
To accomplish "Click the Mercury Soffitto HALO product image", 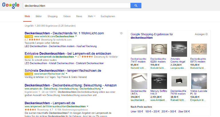I will pos(159,81).
